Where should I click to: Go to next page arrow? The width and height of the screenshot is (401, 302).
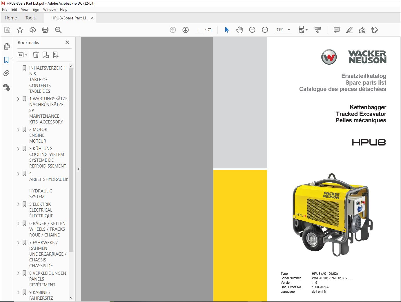(x=186, y=30)
